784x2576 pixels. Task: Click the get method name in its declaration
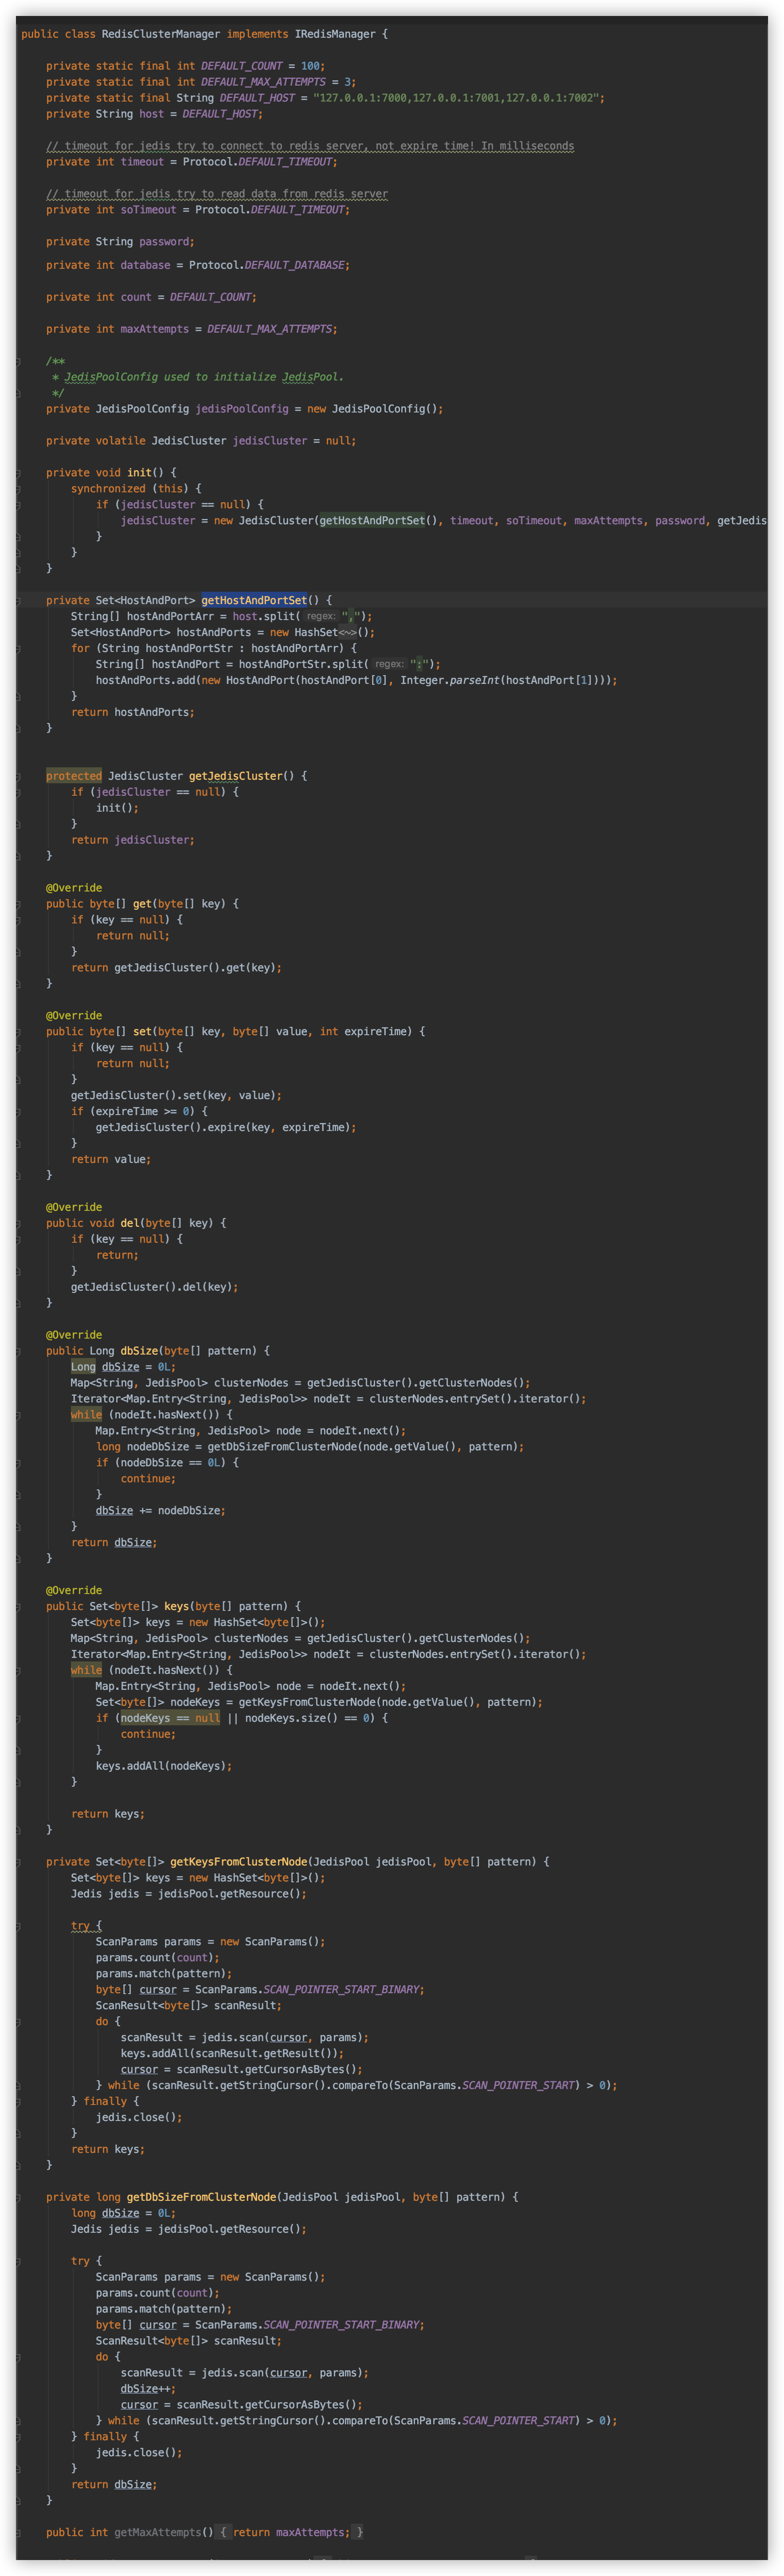point(142,904)
